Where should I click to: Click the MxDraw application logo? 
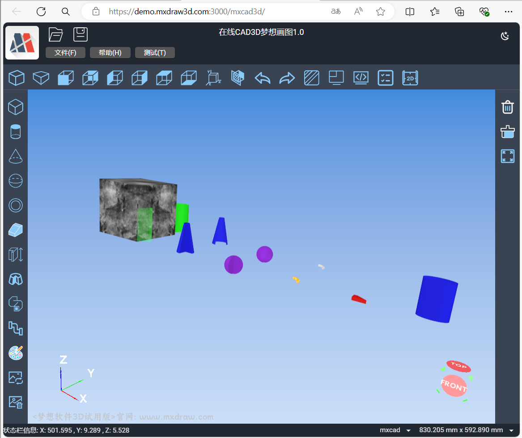click(22, 43)
